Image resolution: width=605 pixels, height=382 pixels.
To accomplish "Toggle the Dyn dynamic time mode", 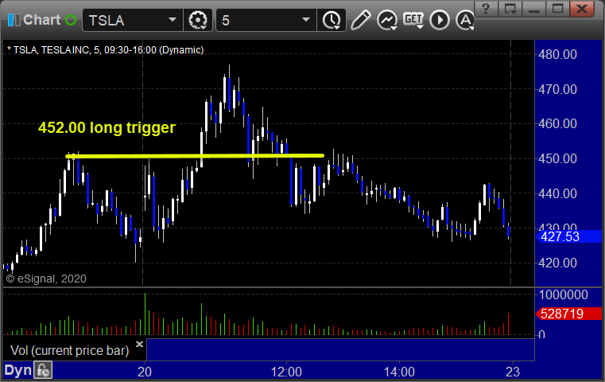I will [x=17, y=370].
